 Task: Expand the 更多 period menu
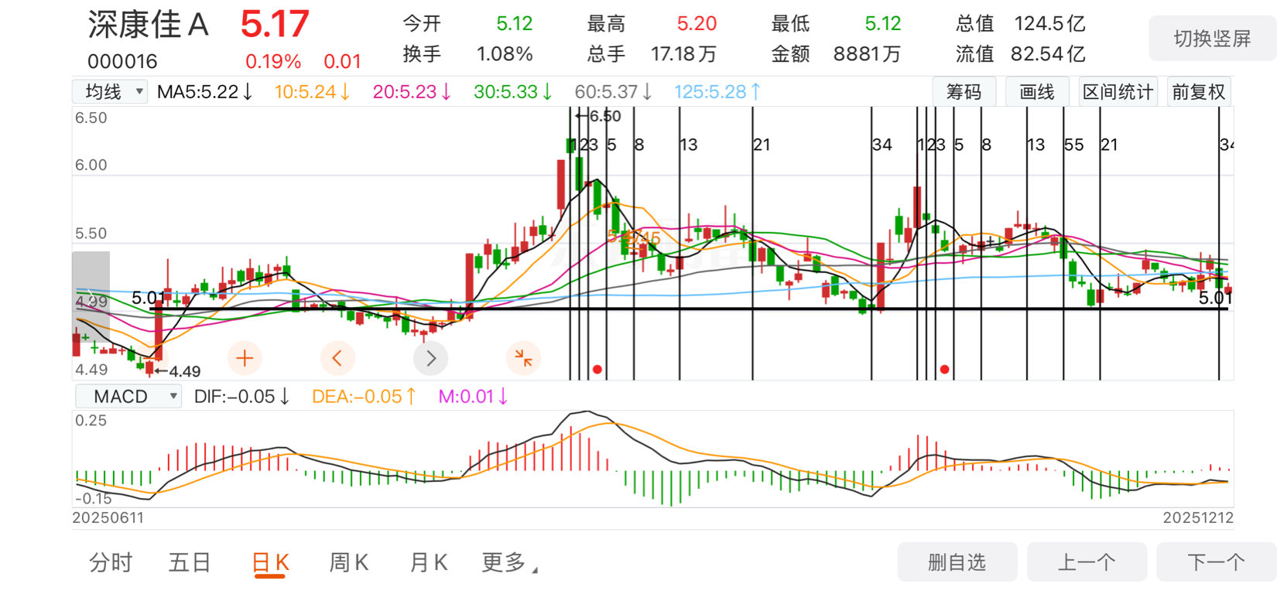pyautogui.click(x=508, y=562)
